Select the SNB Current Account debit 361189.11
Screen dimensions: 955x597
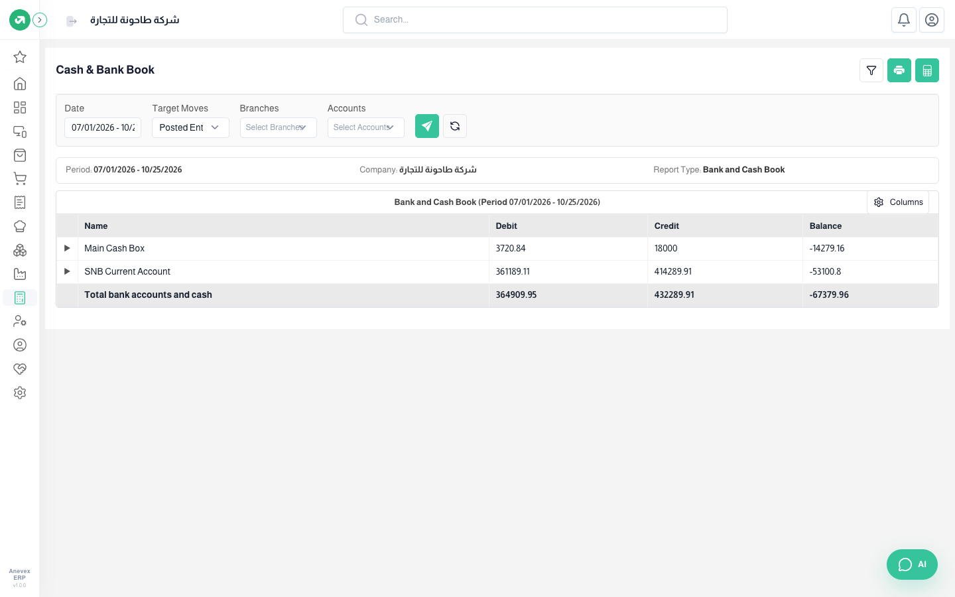click(x=513, y=272)
